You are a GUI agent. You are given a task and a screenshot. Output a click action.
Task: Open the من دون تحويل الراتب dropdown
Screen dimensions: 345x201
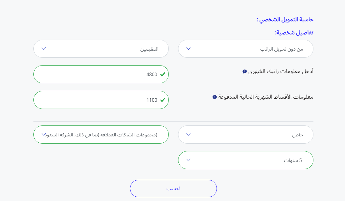pos(246,49)
